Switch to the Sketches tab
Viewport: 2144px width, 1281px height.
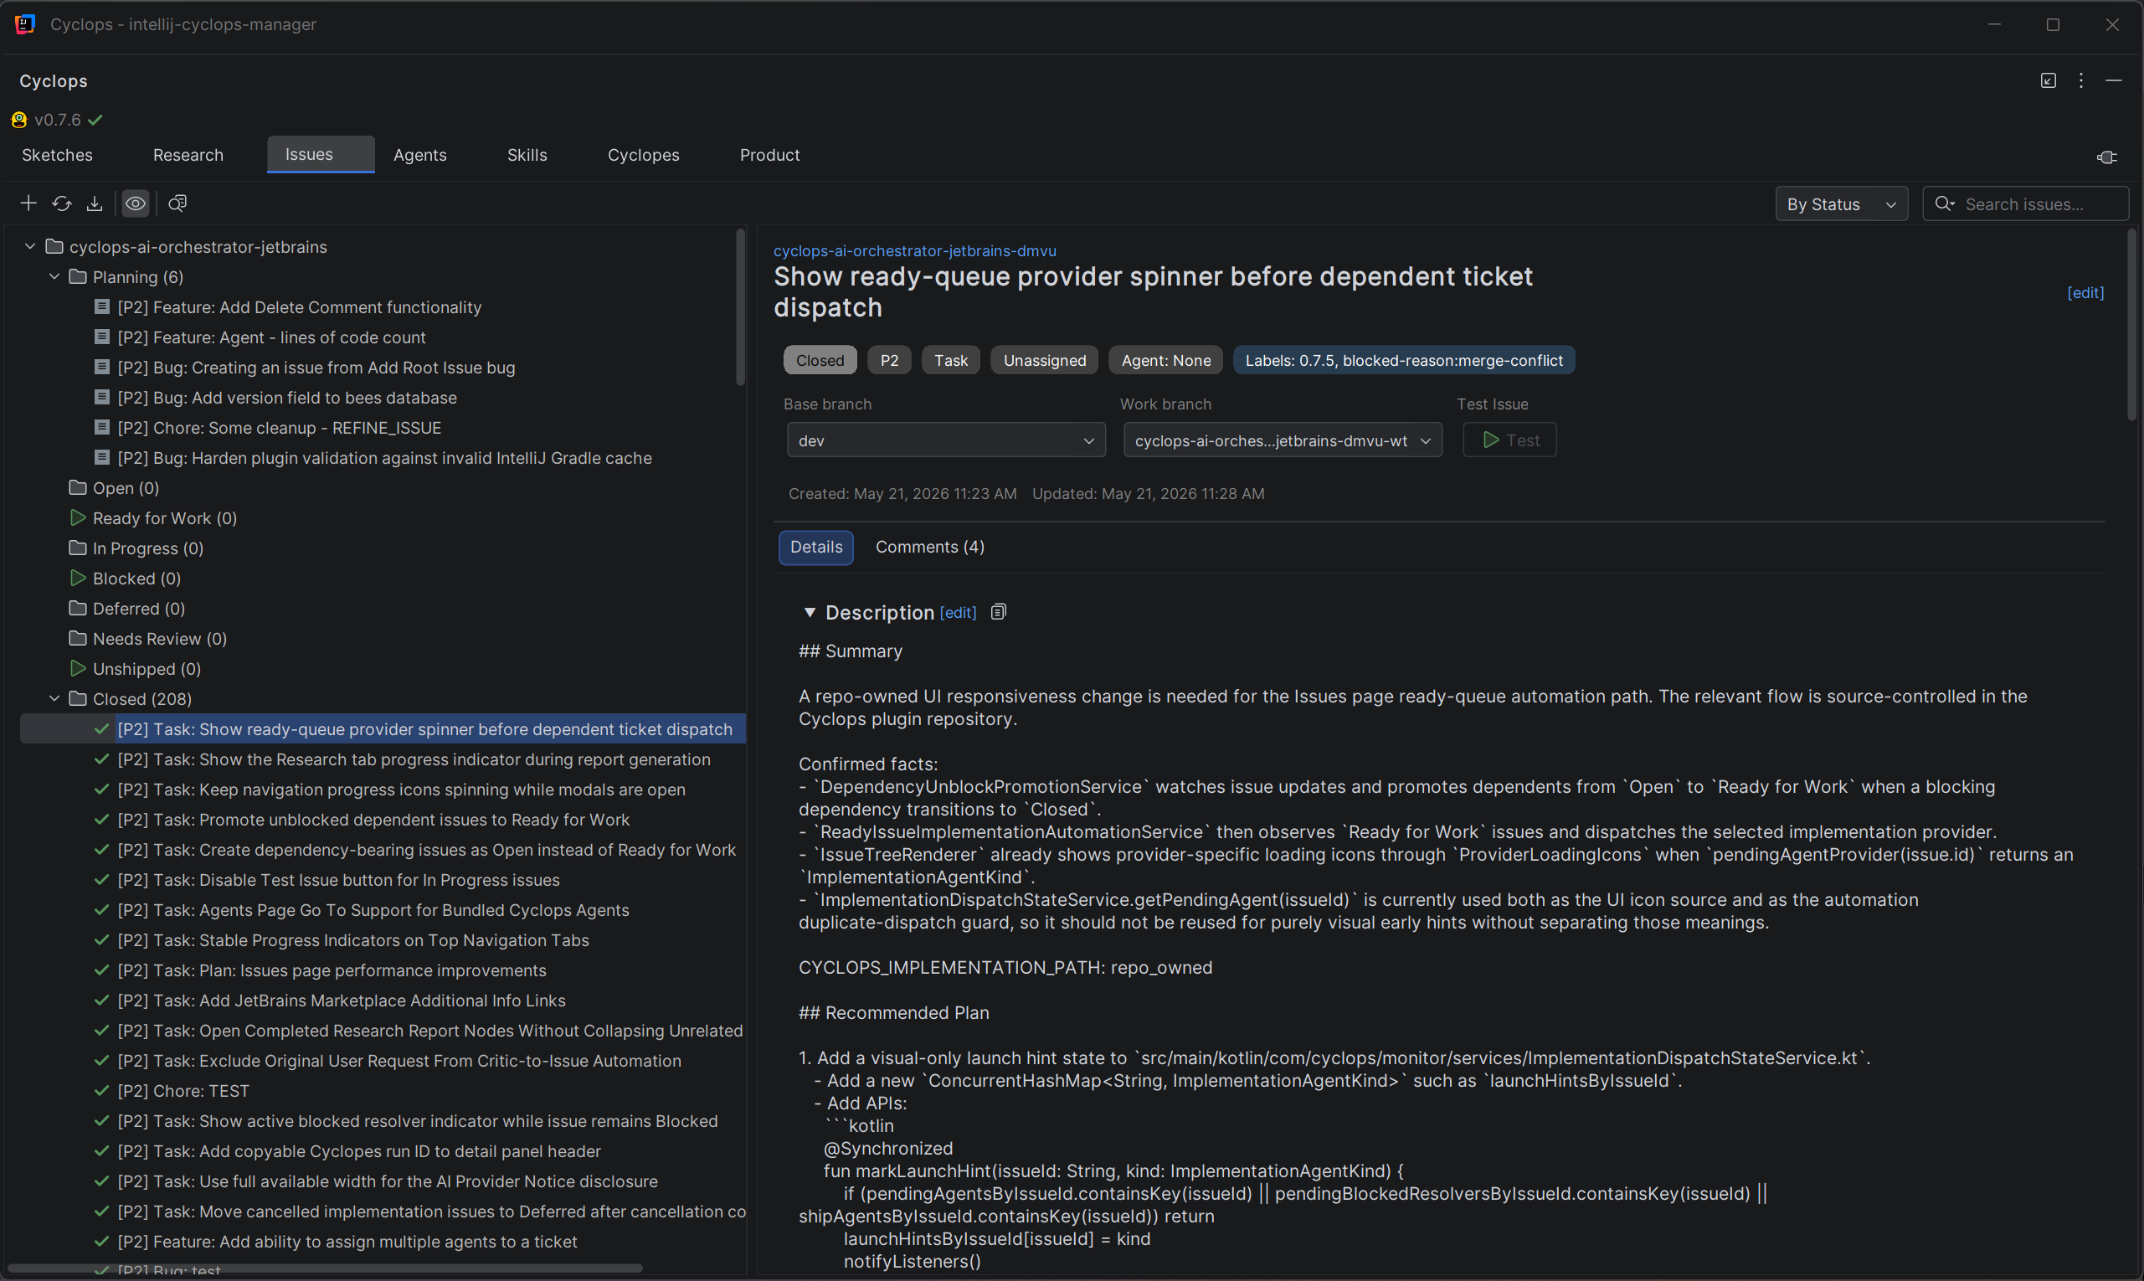coord(57,155)
